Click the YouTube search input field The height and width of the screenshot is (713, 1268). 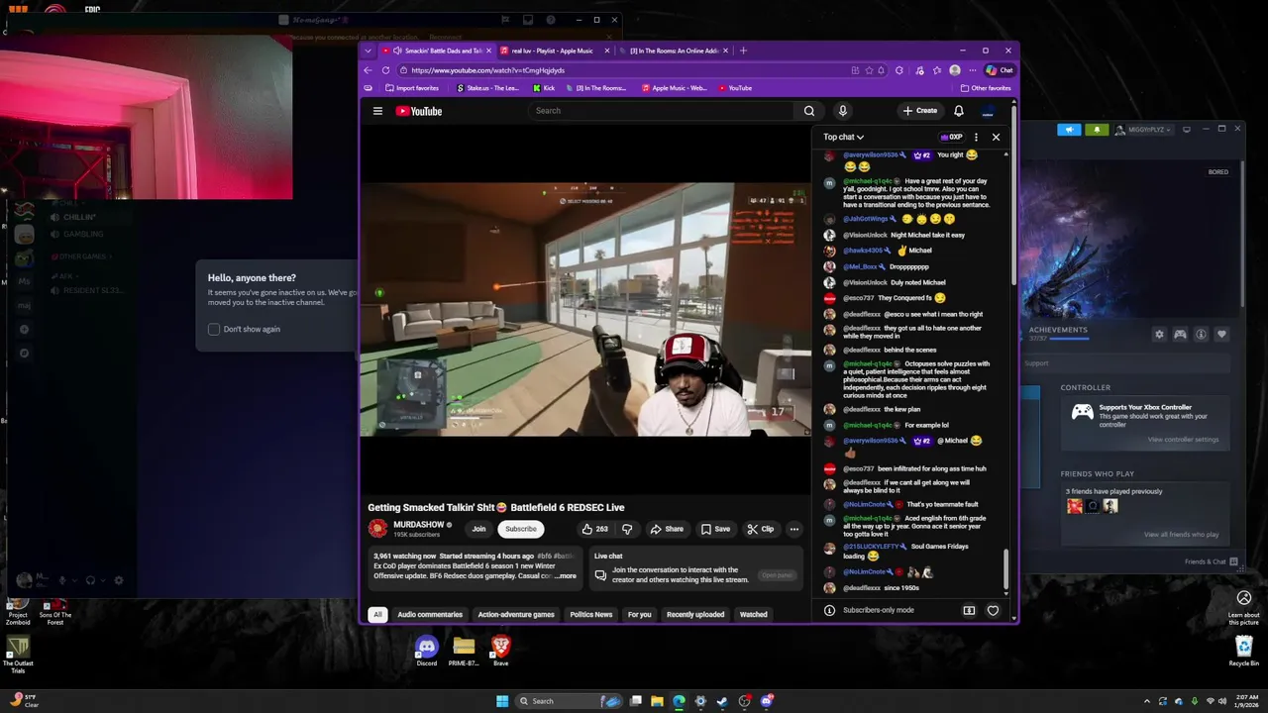pyautogui.click(x=662, y=111)
